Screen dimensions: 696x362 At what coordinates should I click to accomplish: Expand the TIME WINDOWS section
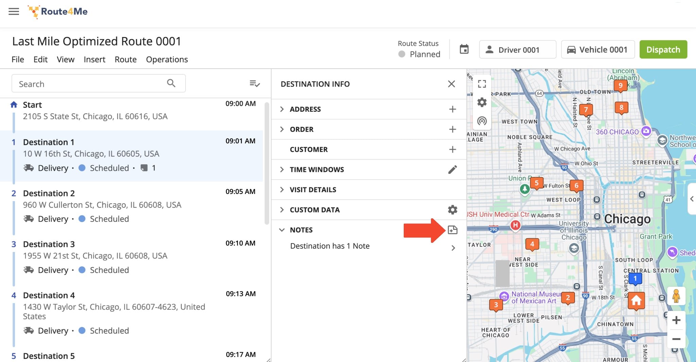click(282, 169)
